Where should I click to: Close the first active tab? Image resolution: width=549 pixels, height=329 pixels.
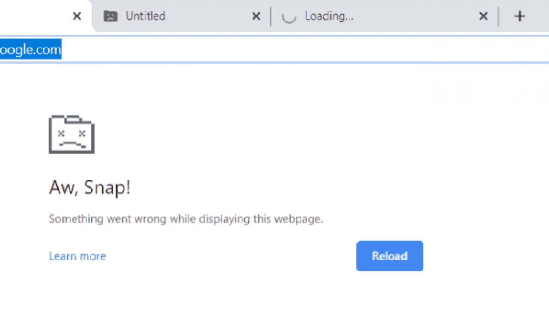(77, 16)
